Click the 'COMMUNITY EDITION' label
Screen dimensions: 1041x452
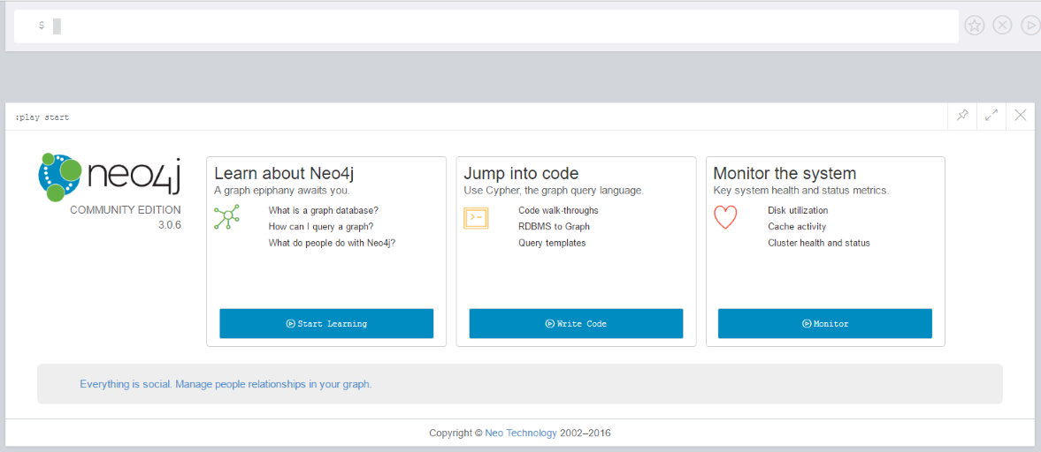click(126, 210)
